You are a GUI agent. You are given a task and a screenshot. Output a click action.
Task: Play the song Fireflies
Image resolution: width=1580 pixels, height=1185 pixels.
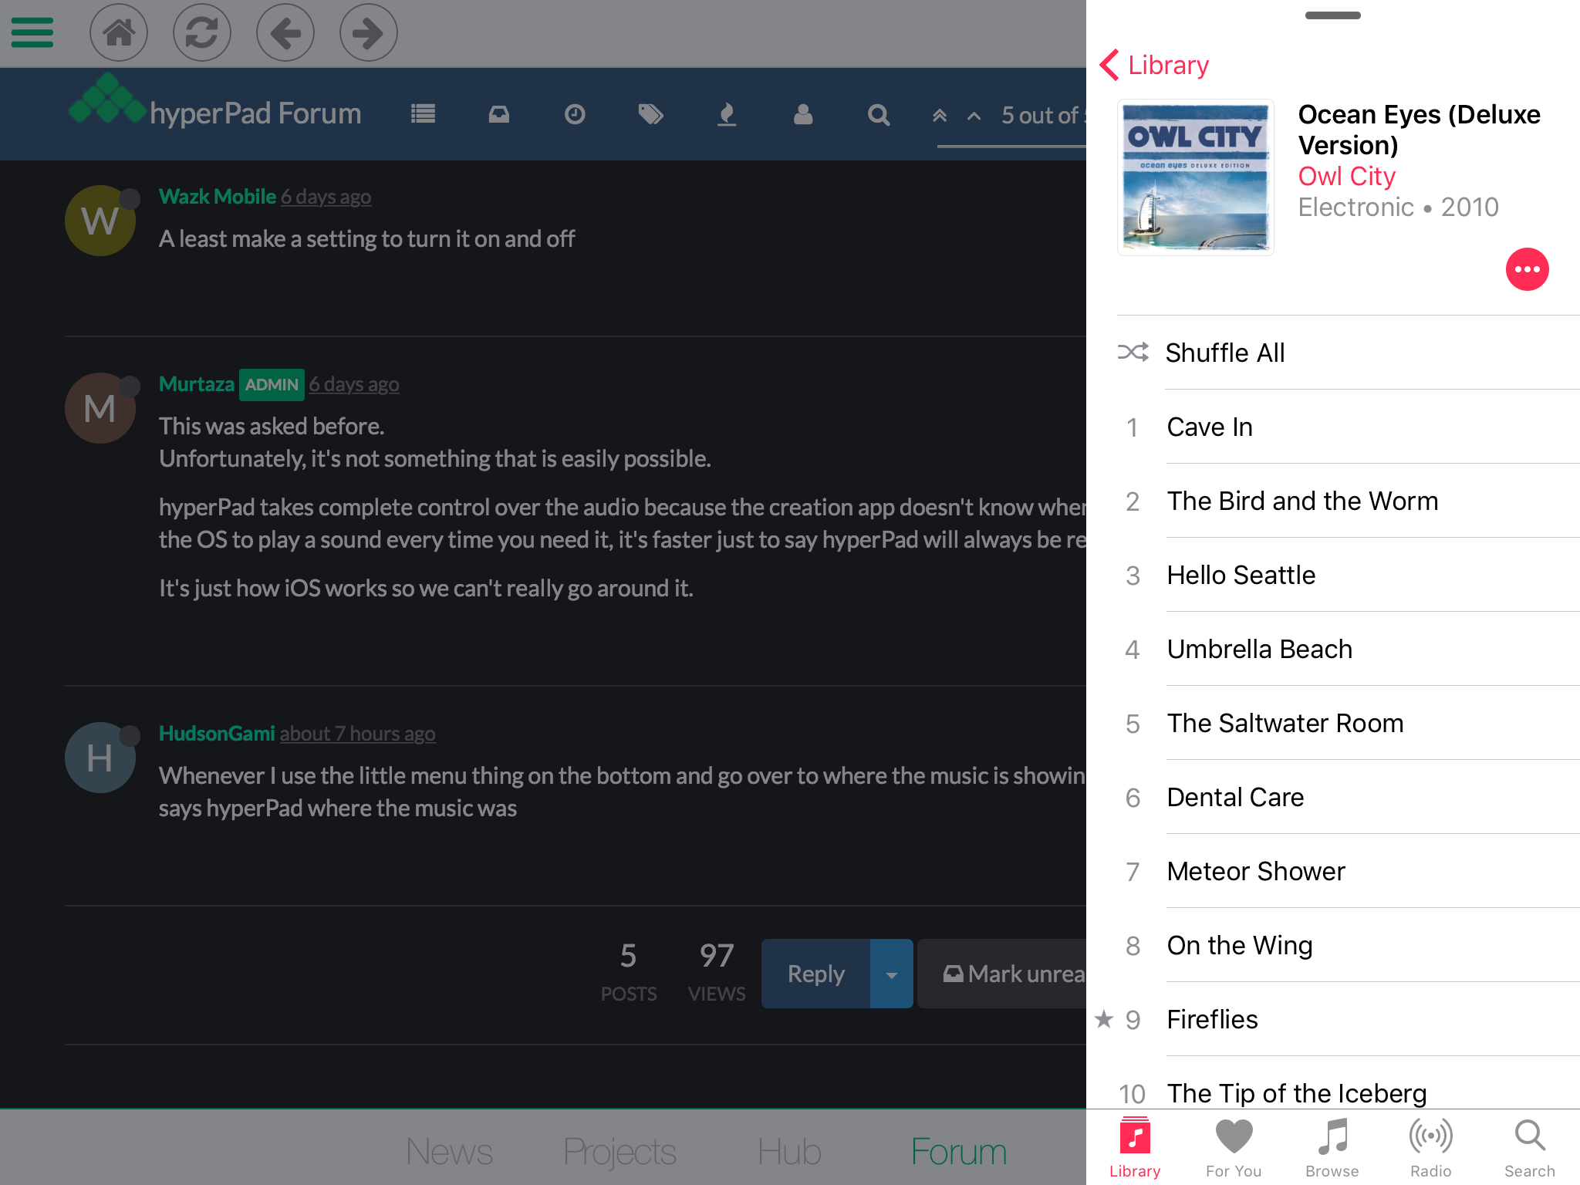point(1212,1019)
